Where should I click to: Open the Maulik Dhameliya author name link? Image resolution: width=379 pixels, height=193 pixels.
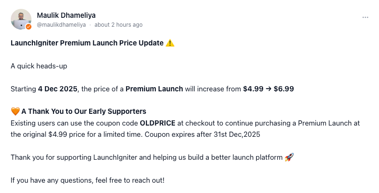click(x=66, y=15)
